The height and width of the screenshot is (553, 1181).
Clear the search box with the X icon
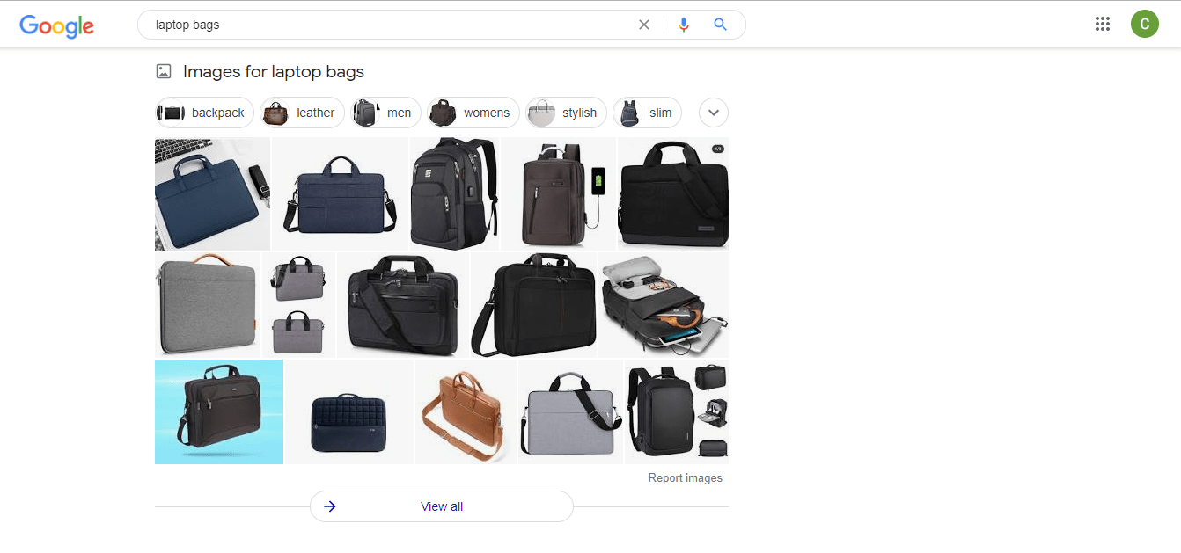click(x=644, y=25)
